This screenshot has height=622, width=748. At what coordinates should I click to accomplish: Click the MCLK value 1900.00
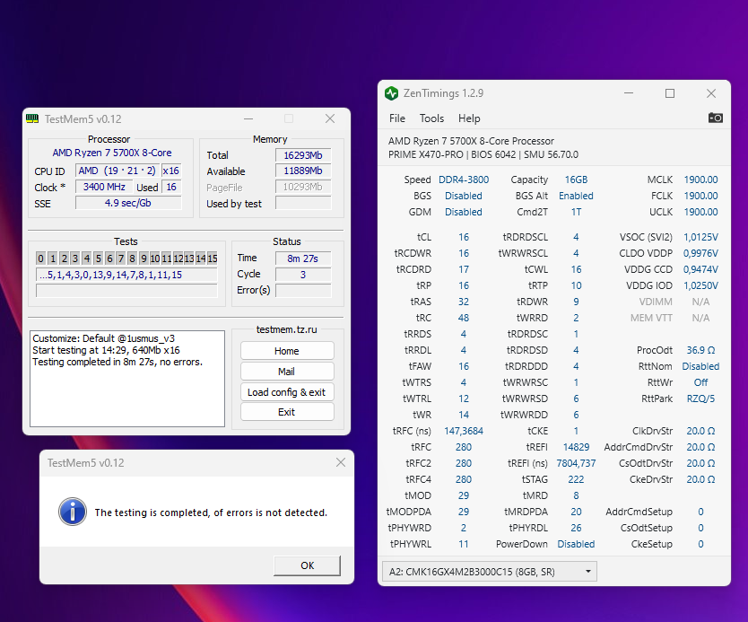700,180
